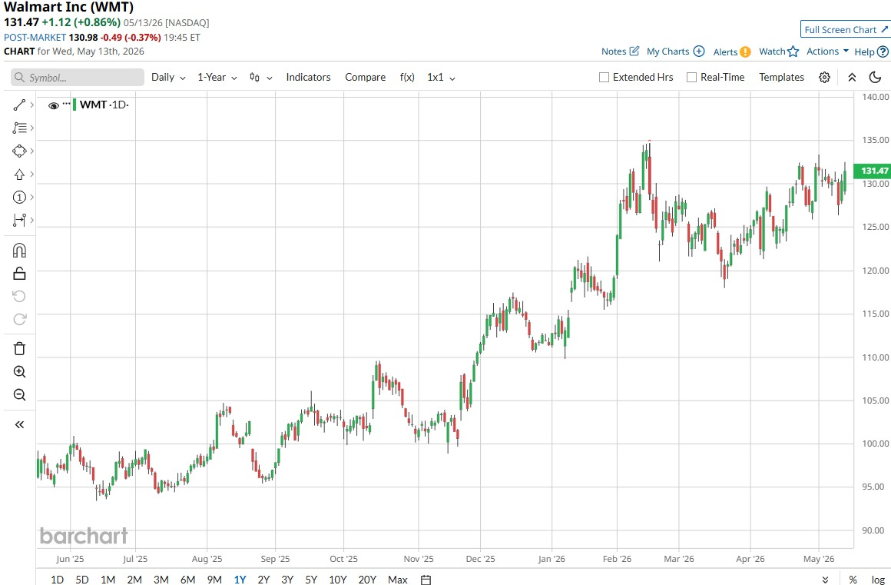
Task: Open chart settings gear icon
Action: [x=824, y=78]
